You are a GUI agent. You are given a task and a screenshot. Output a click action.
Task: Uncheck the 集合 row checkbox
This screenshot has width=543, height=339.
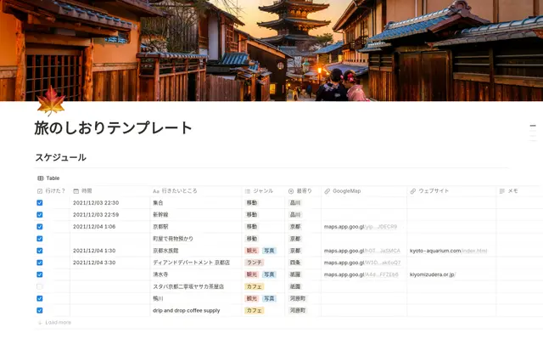coord(40,203)
